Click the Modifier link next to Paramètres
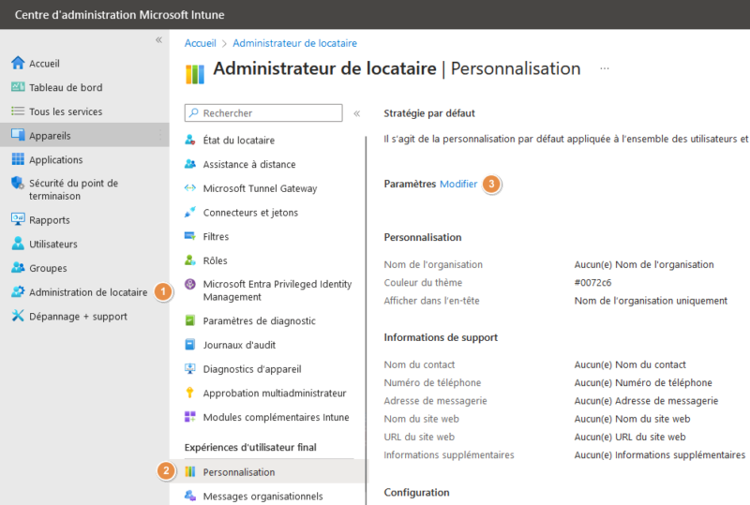 click(x=458, y=184)
